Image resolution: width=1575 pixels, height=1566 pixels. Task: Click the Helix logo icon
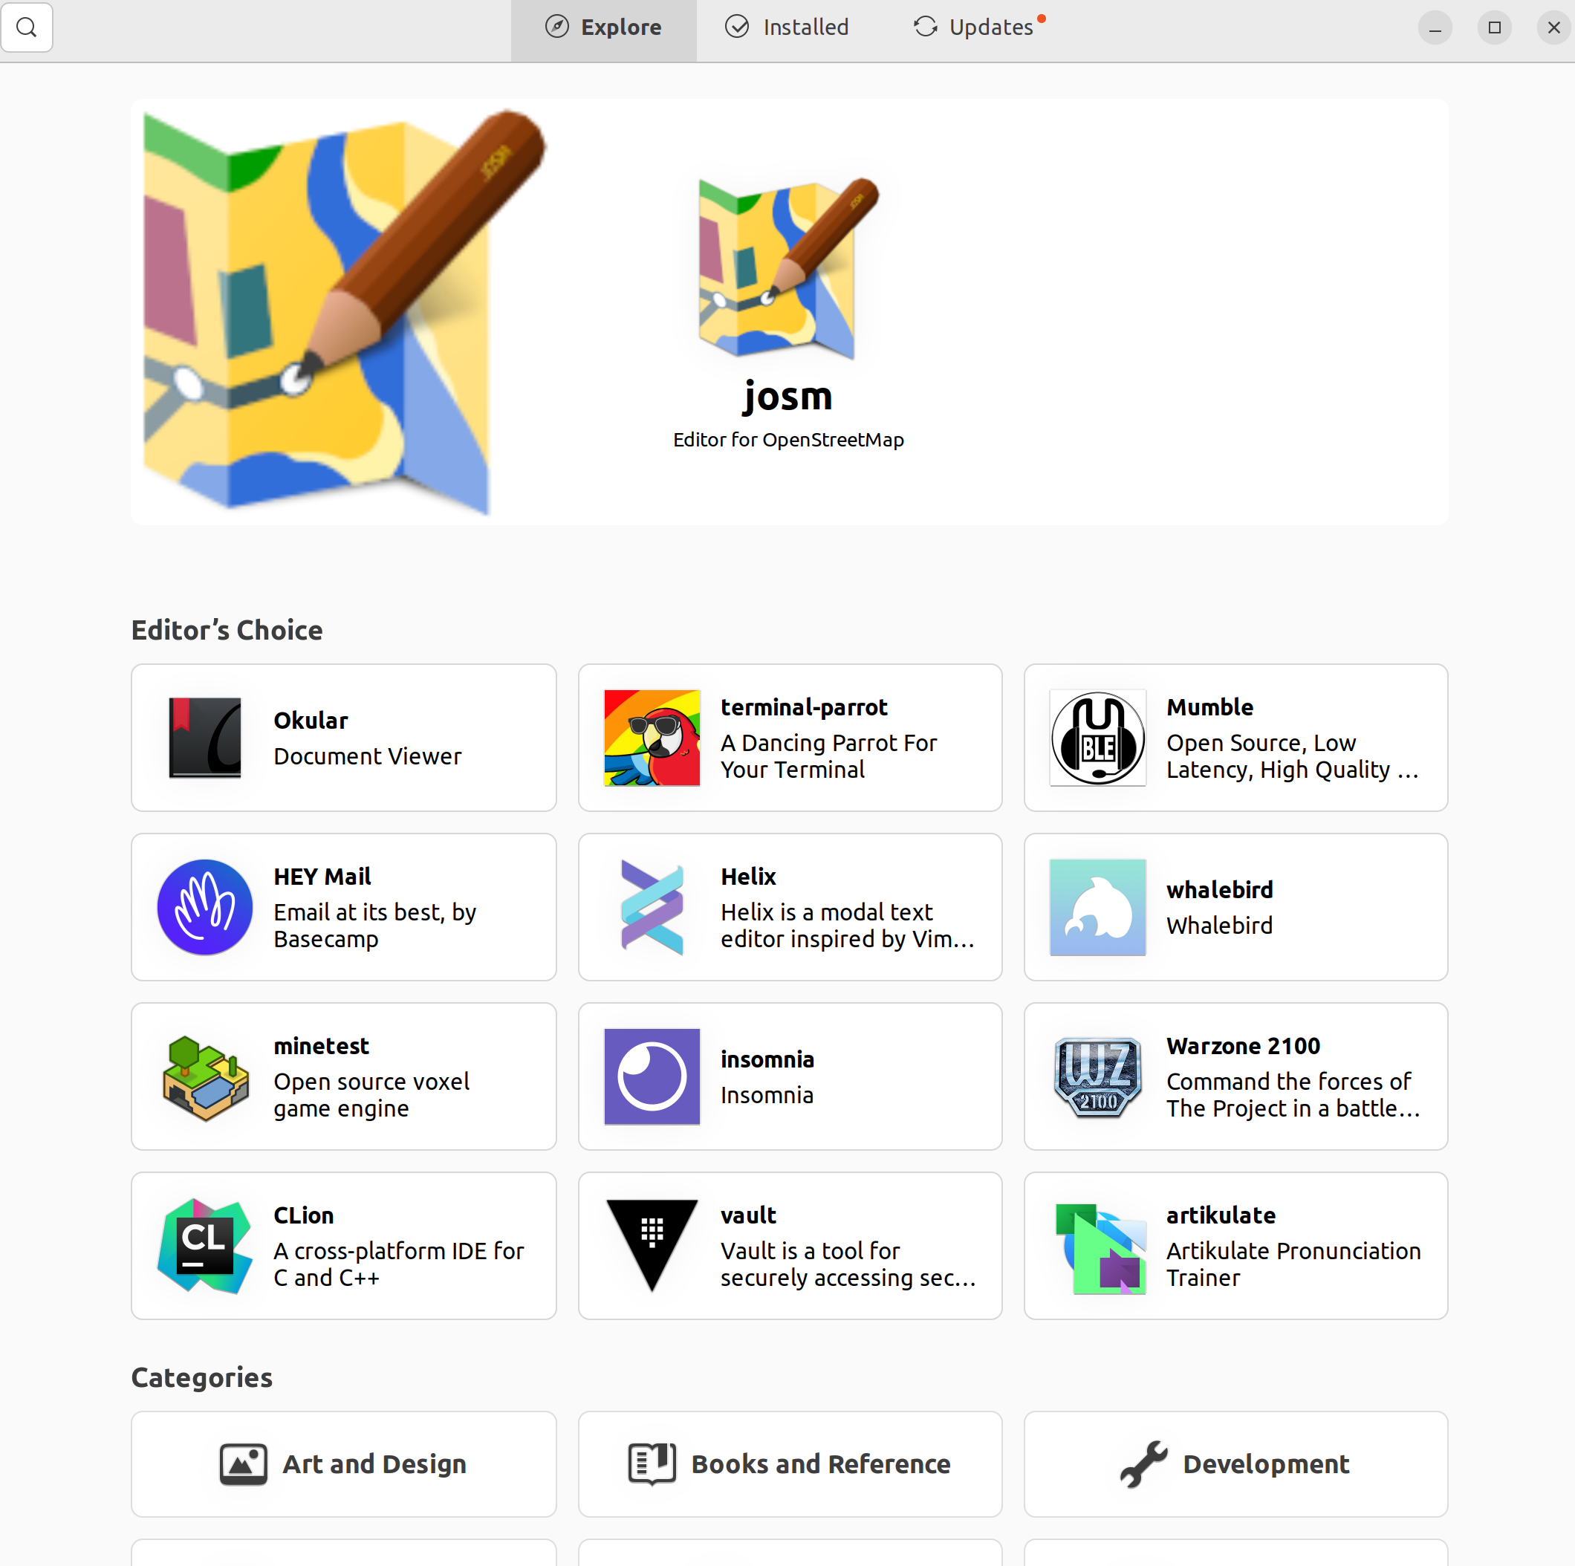coord(652,906)
